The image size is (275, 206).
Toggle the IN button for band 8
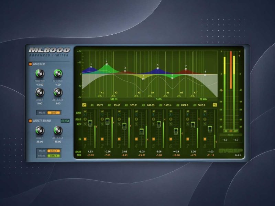[205, 139]
